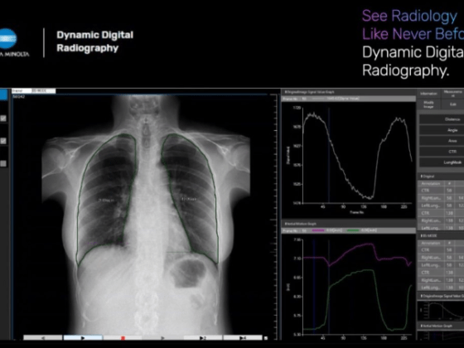Select the 4x playback speed button

243,338
